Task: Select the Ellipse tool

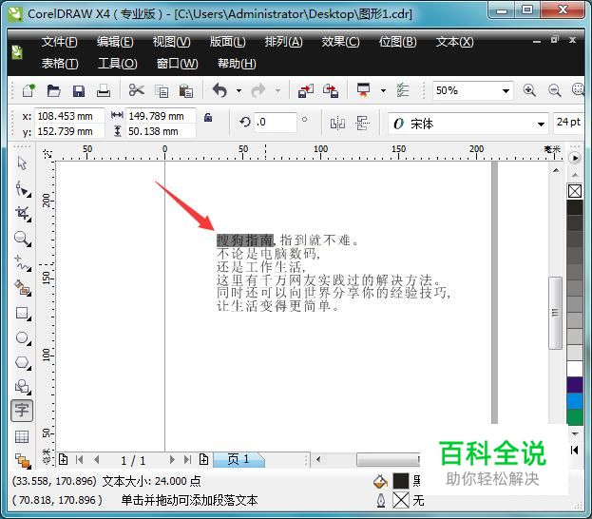Action: tap(23, 337)
